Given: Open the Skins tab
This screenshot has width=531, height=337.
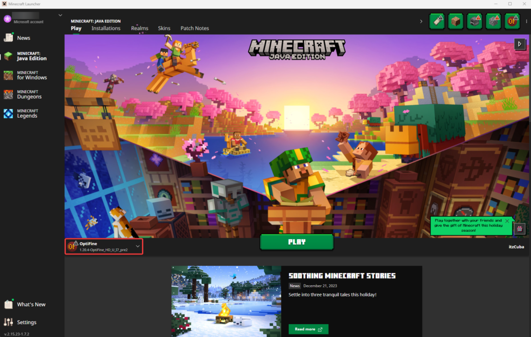Looking at the screenshot, I should coord(164,29).
